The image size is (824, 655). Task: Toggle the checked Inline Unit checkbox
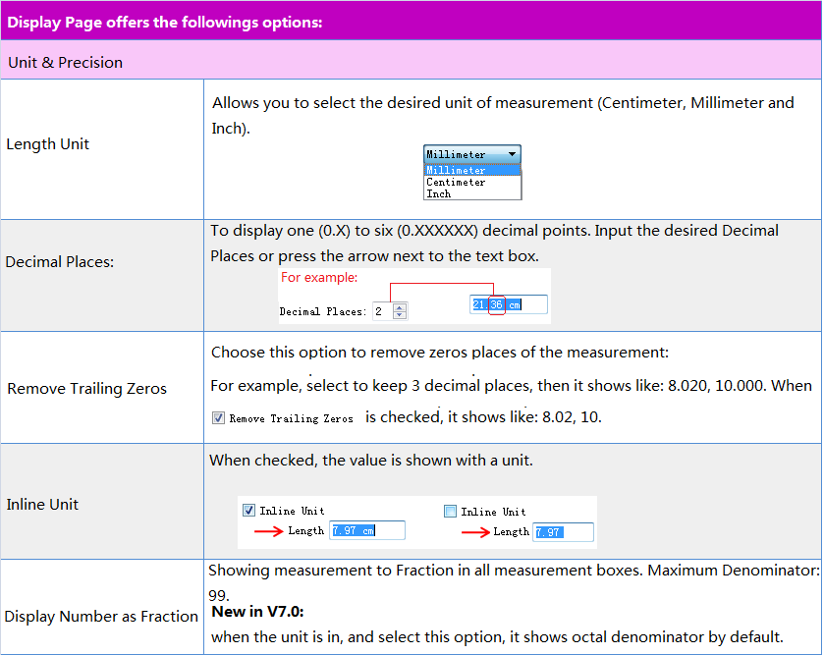[248, 511]
